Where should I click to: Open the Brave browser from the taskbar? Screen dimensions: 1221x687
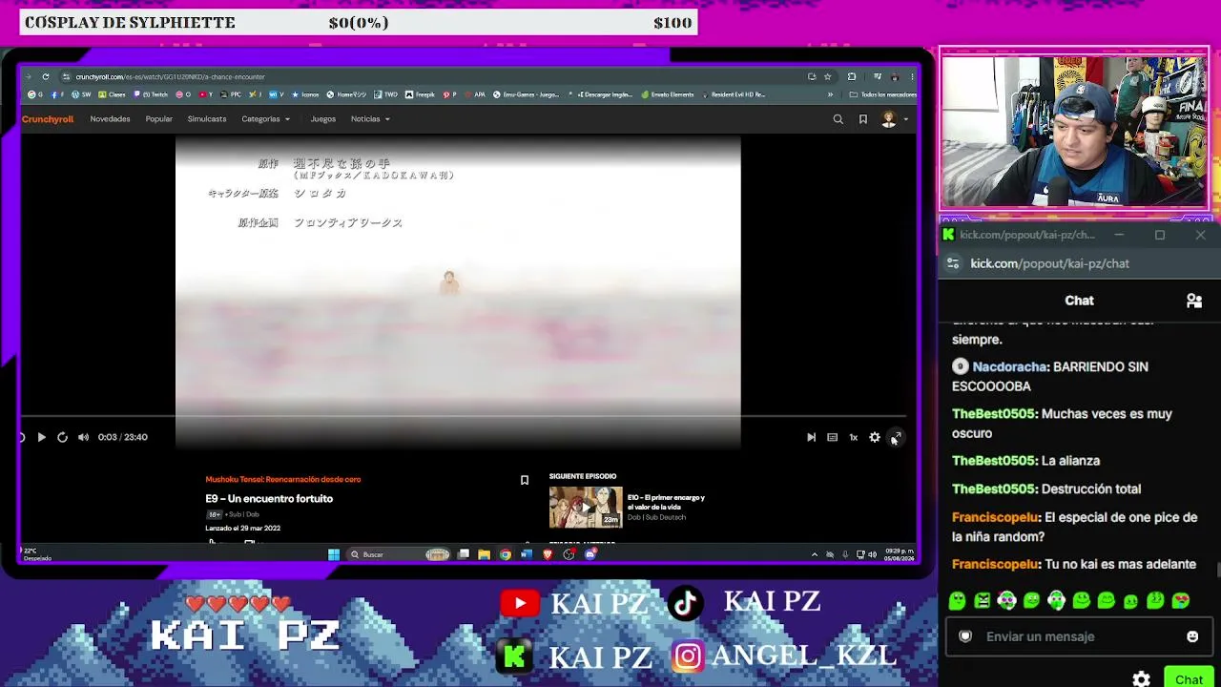(x=548, y=554)
